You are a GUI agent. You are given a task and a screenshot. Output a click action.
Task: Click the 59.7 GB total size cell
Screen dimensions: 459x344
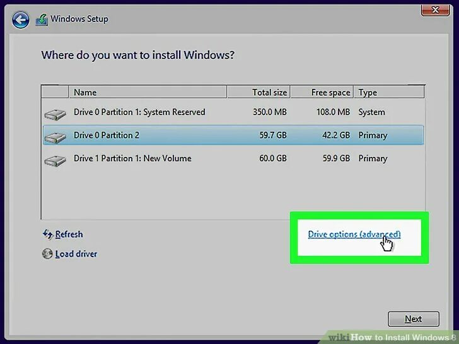[x=273, y=135]
